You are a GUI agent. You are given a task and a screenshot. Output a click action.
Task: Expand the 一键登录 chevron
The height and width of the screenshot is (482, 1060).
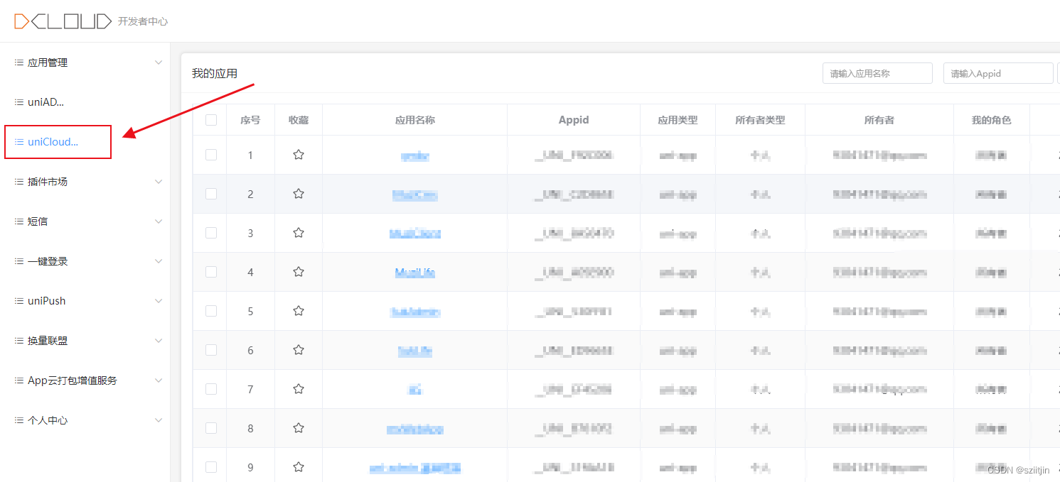[x=159, y=261]
